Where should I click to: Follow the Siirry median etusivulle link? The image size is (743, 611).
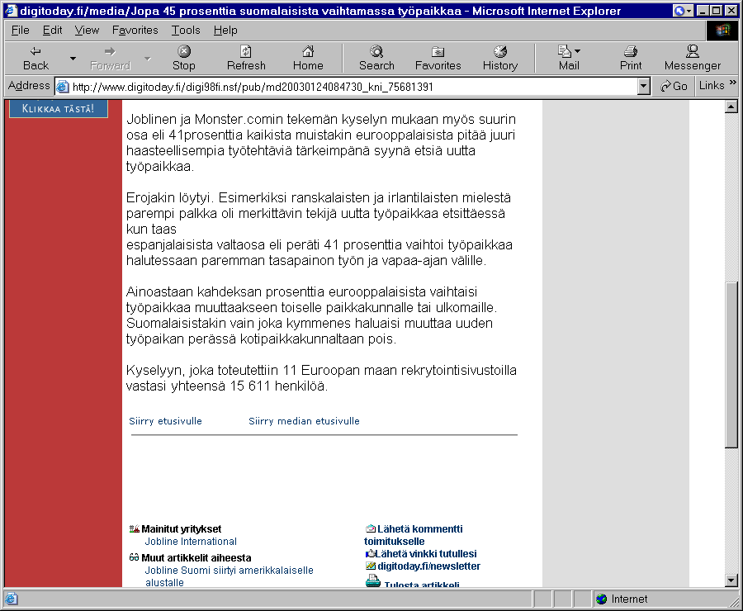point(304,421)
